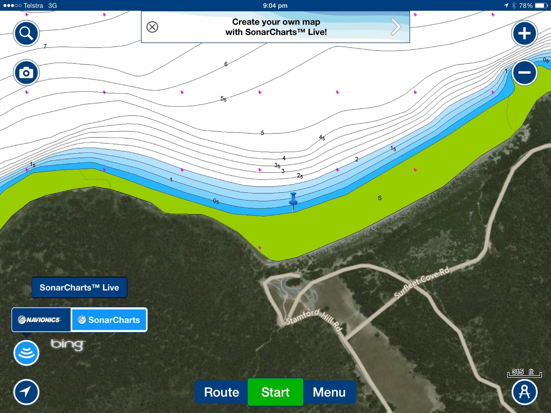The width and height of the screenshot is (551, 413).
Task: Tap the Create your own map banner text
Action: [x=276, y=27]
